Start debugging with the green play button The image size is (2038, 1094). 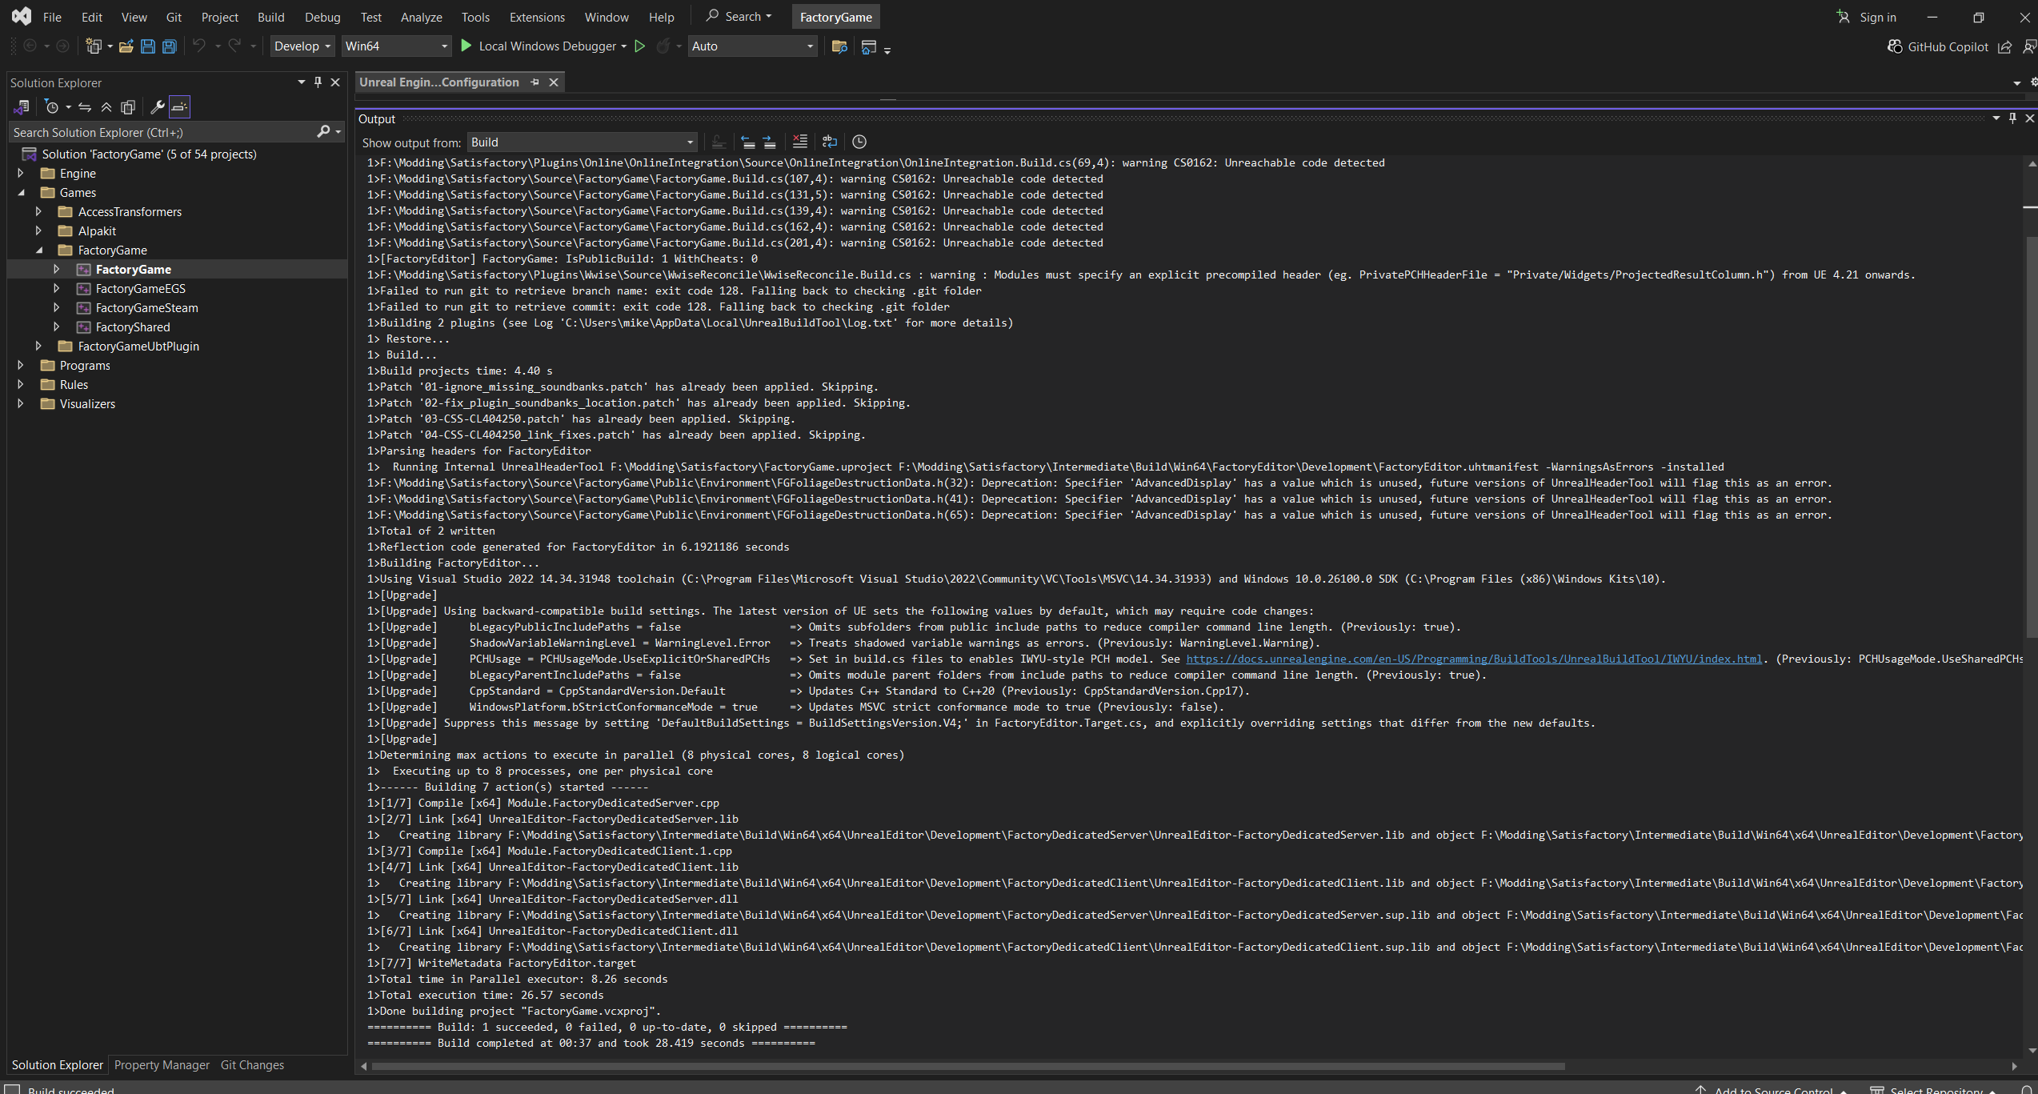tap(466, 46)
